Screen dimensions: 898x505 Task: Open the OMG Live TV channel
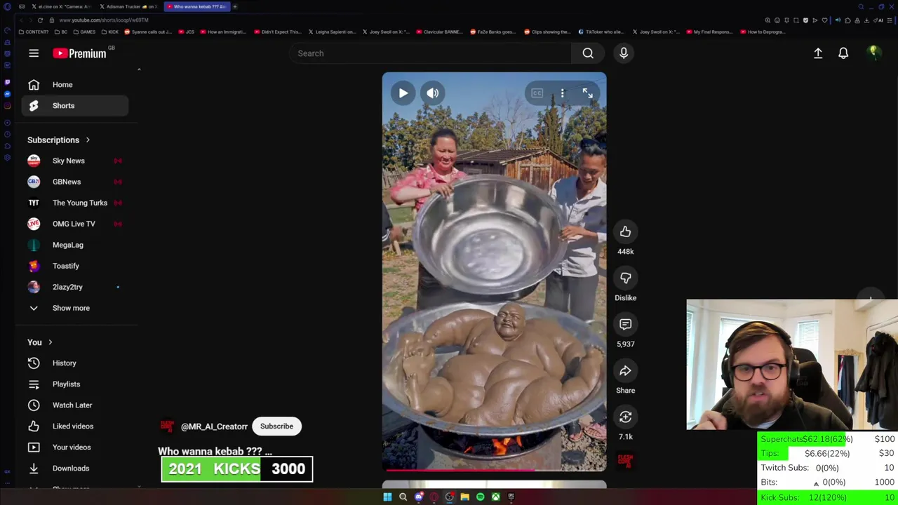click(x=75, y=224)
